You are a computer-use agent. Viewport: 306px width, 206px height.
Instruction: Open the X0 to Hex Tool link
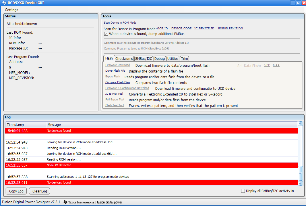(x=114, y=94)
